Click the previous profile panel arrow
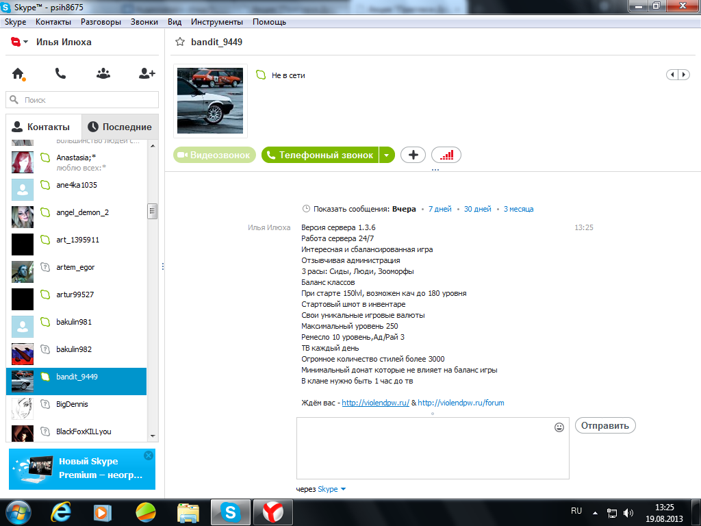 [672, 75]
